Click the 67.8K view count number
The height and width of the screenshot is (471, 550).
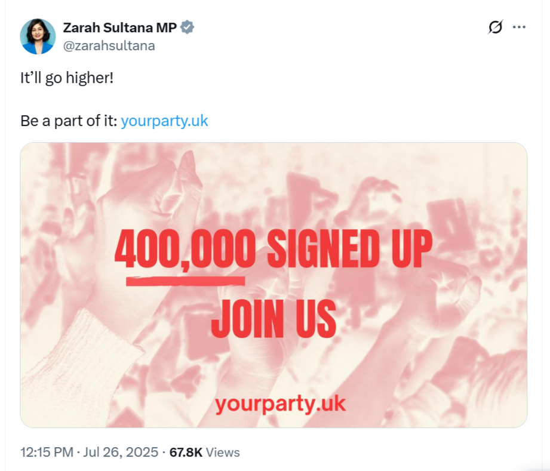[x=186, y=452]
